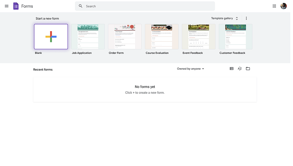Open the Course Evaluation template

[162, 37]
